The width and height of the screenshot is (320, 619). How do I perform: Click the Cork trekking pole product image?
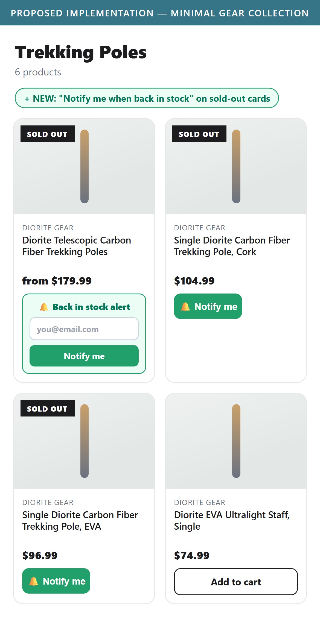236,166
